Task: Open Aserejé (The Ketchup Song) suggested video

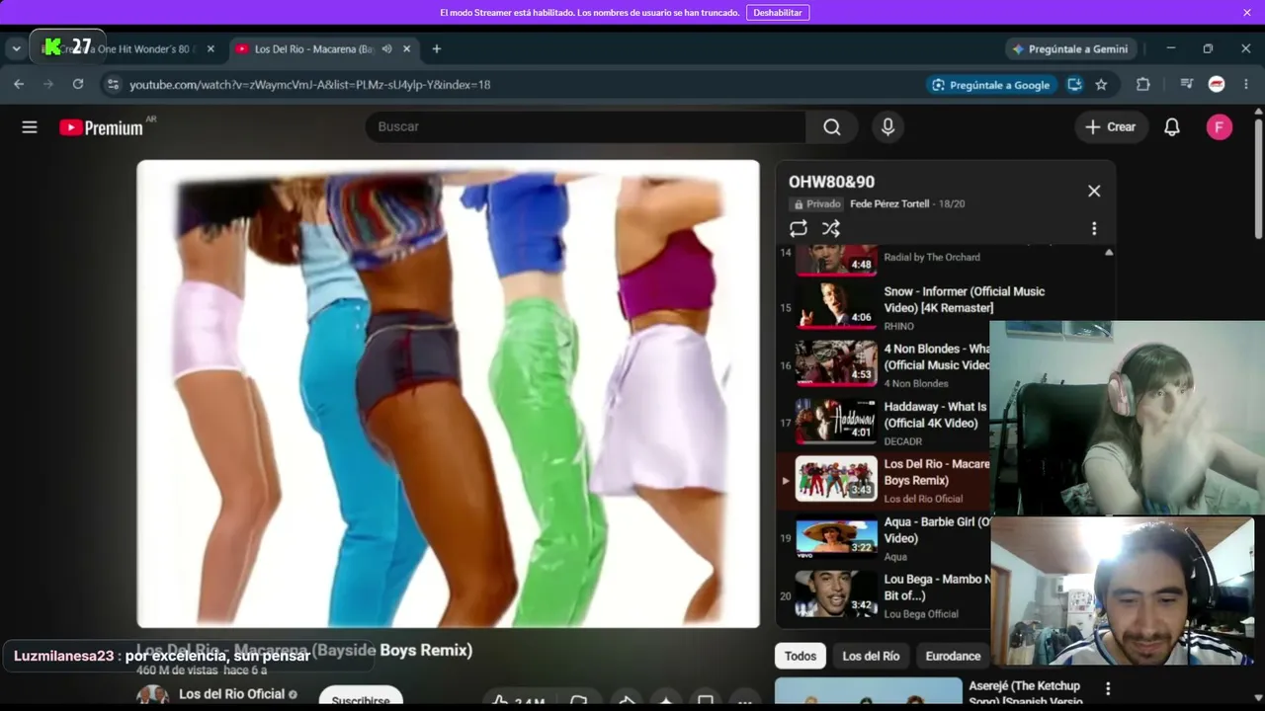Action: point(1025,693)
